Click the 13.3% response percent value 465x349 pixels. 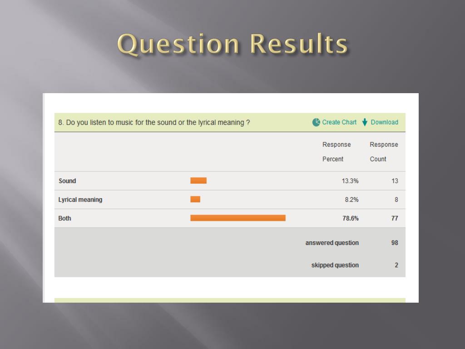tap(350, 181)
